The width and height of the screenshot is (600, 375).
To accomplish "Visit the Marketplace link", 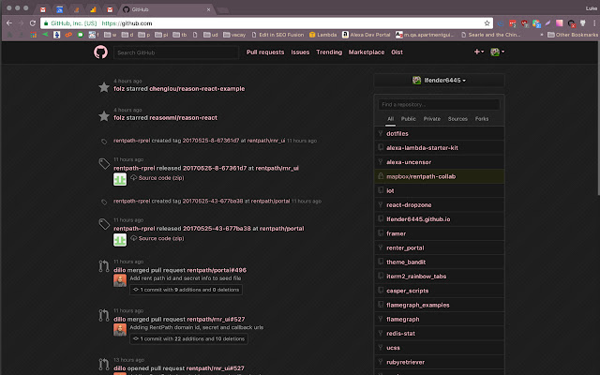I will pyautogui.click(x=367, y=52).
